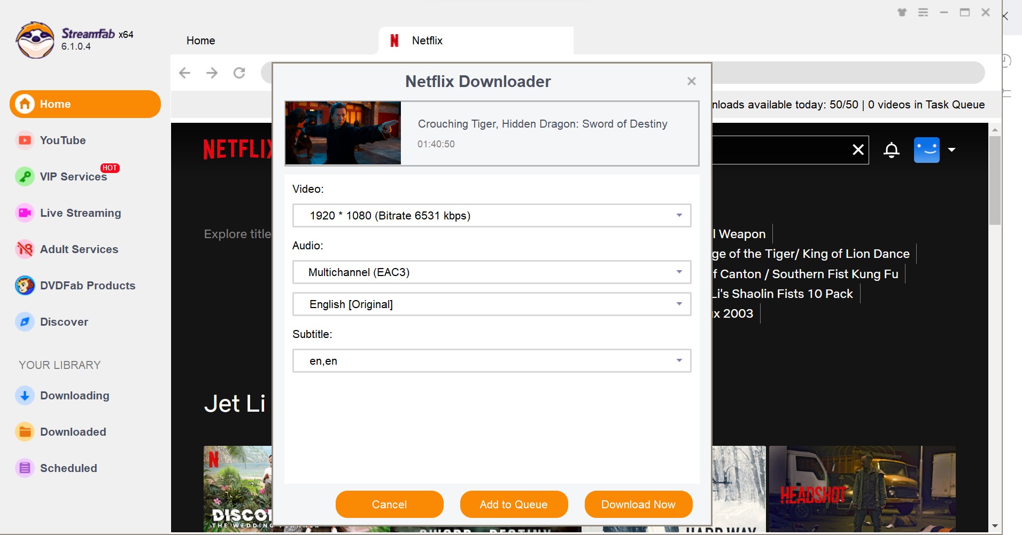Screen dimensions: 1022x535
Task: Expand the Netflix profile menu arrow
Action: (951, 150)
